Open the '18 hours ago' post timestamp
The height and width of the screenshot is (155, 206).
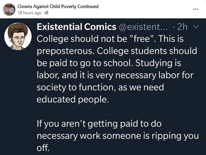pyautogui.click(x=29, y=13)
